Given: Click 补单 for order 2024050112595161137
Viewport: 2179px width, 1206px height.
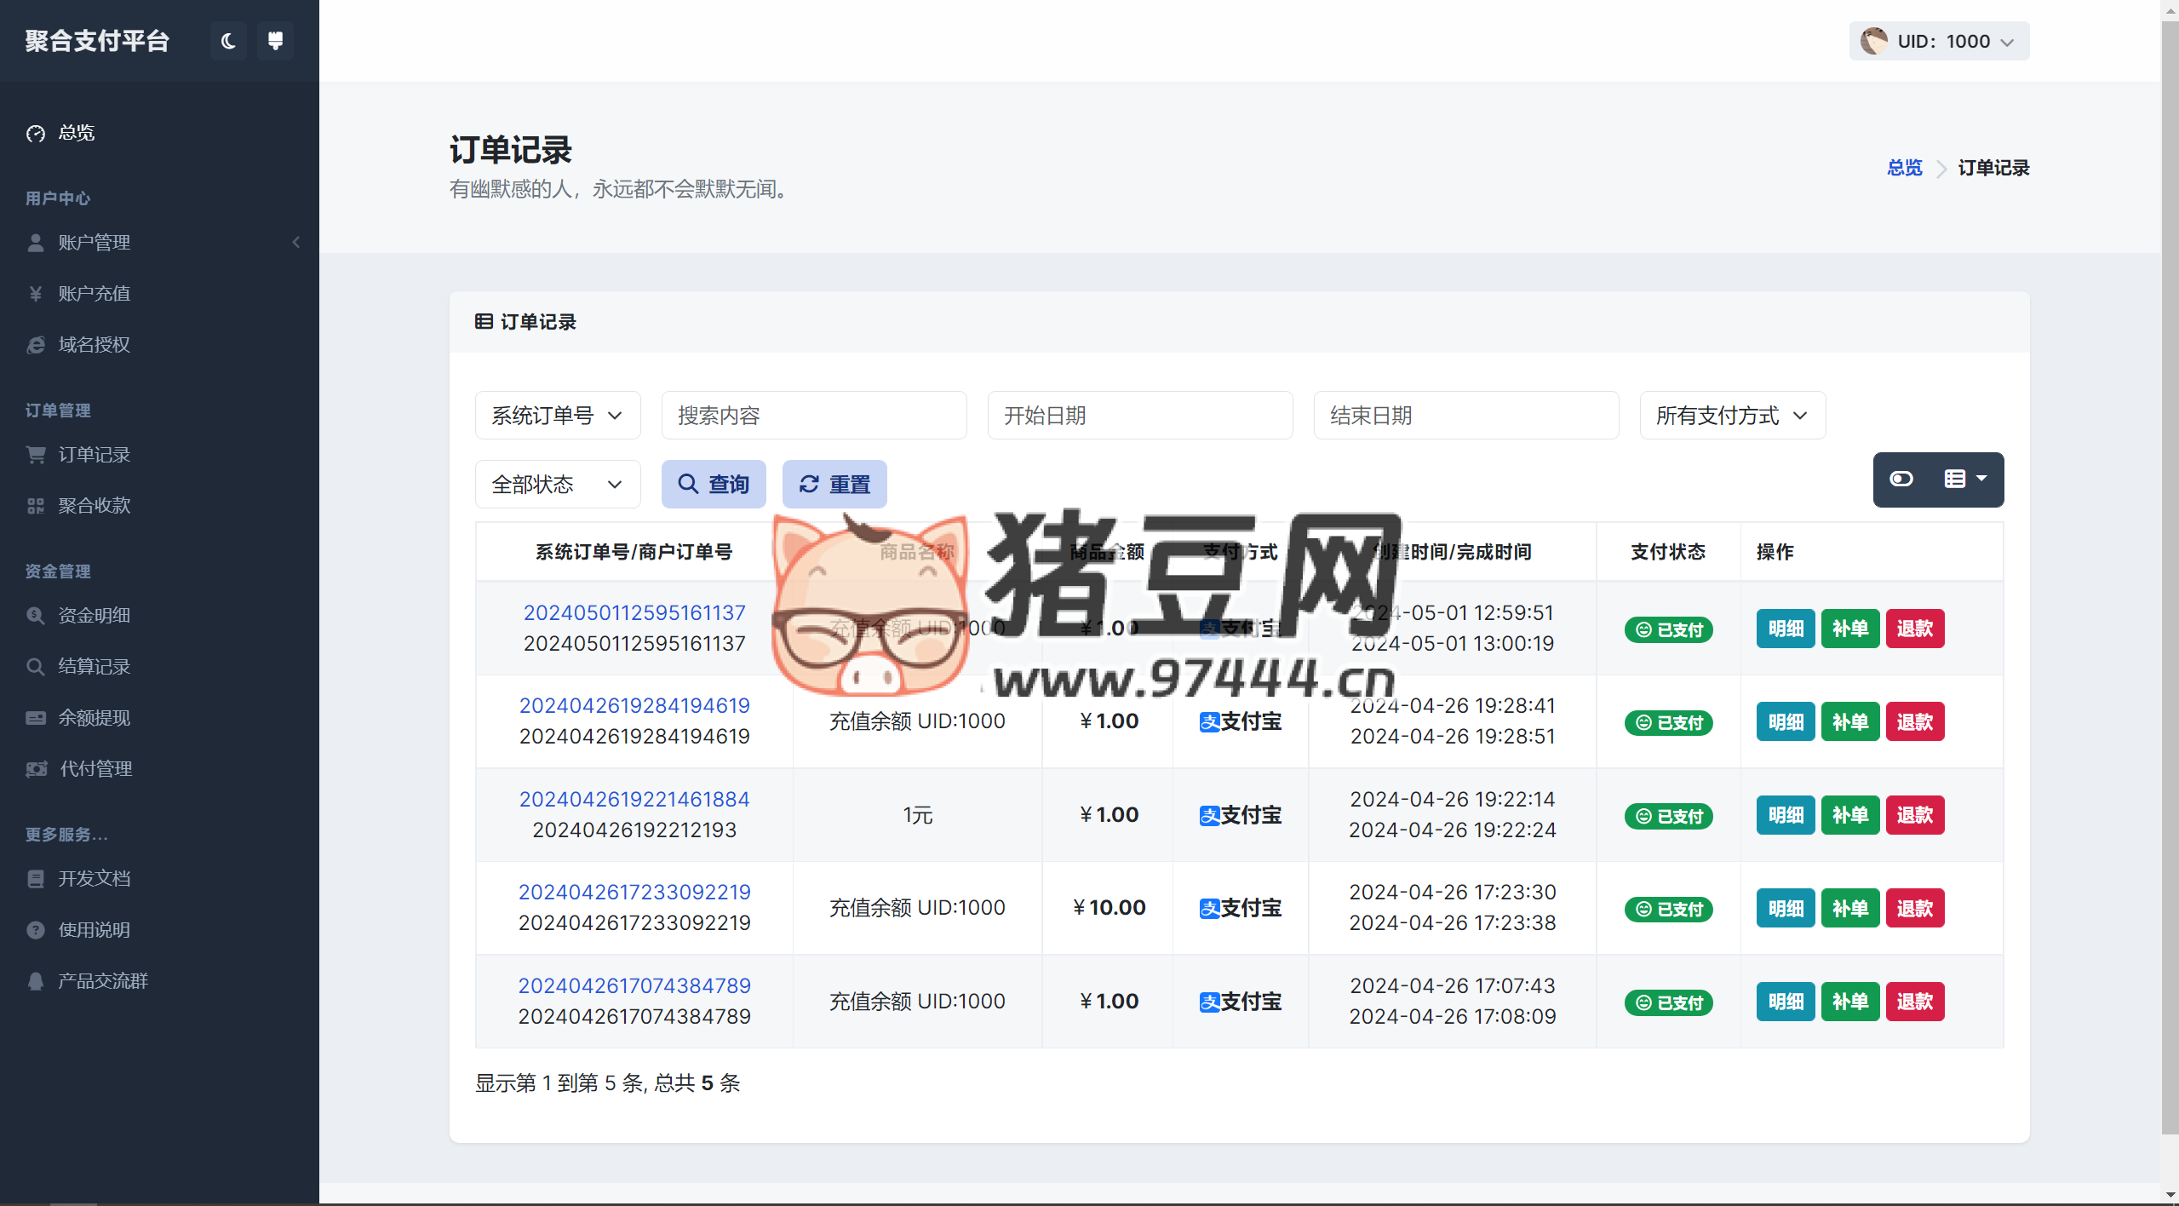Looking at the screenshot, I should pyautogui.click(x=1850, y=629).
